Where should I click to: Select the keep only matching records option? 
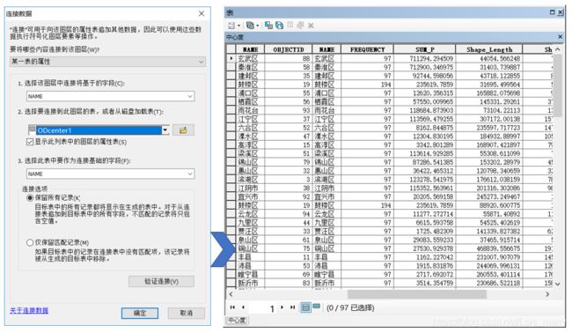30,242
